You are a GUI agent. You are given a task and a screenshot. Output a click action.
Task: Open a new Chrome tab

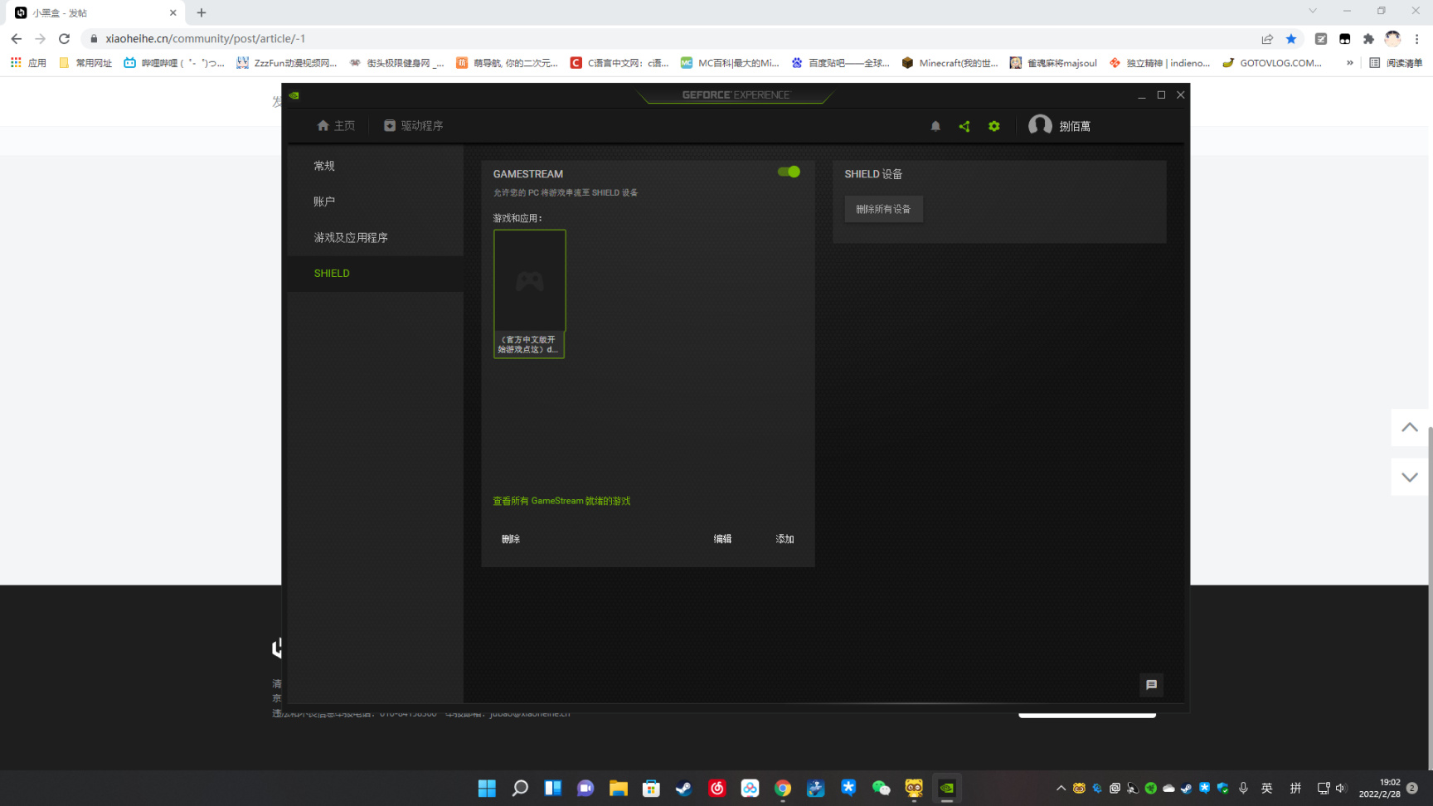click(x=202, y=12)
